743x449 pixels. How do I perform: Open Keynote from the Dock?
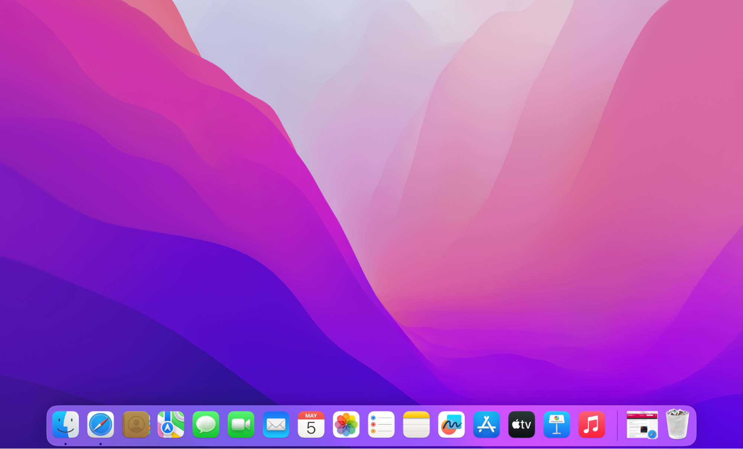point(556,425)
